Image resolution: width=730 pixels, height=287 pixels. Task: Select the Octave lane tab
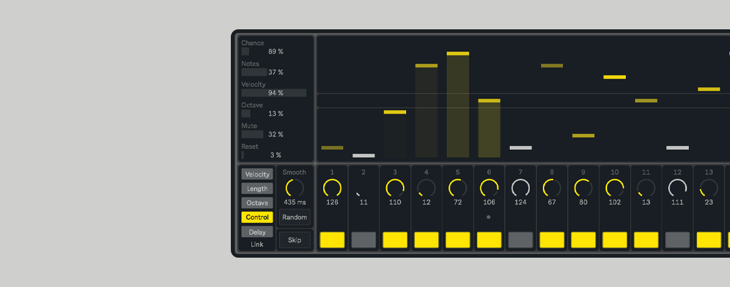(257, 203)
